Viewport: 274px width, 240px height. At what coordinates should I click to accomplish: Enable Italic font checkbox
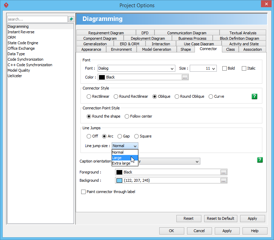(244, 68)
